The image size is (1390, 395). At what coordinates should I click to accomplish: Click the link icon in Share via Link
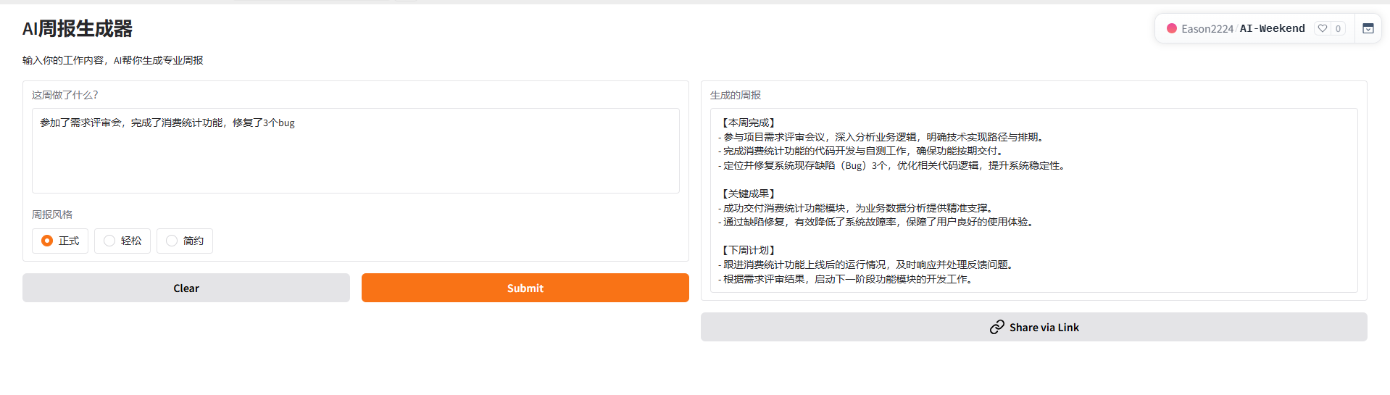[x=997, y=328]
